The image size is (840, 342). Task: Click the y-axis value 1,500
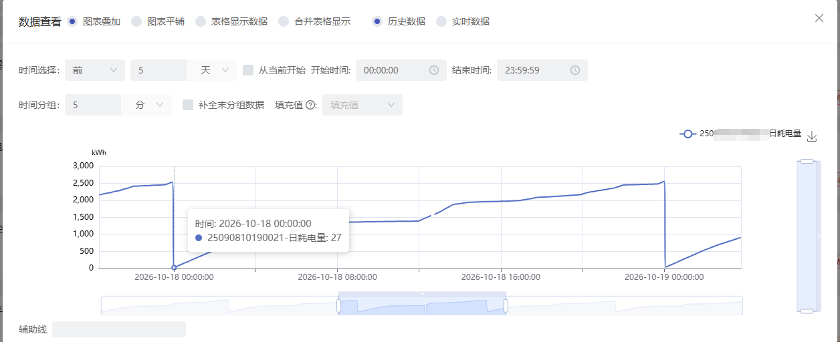(x=82, y=216)
